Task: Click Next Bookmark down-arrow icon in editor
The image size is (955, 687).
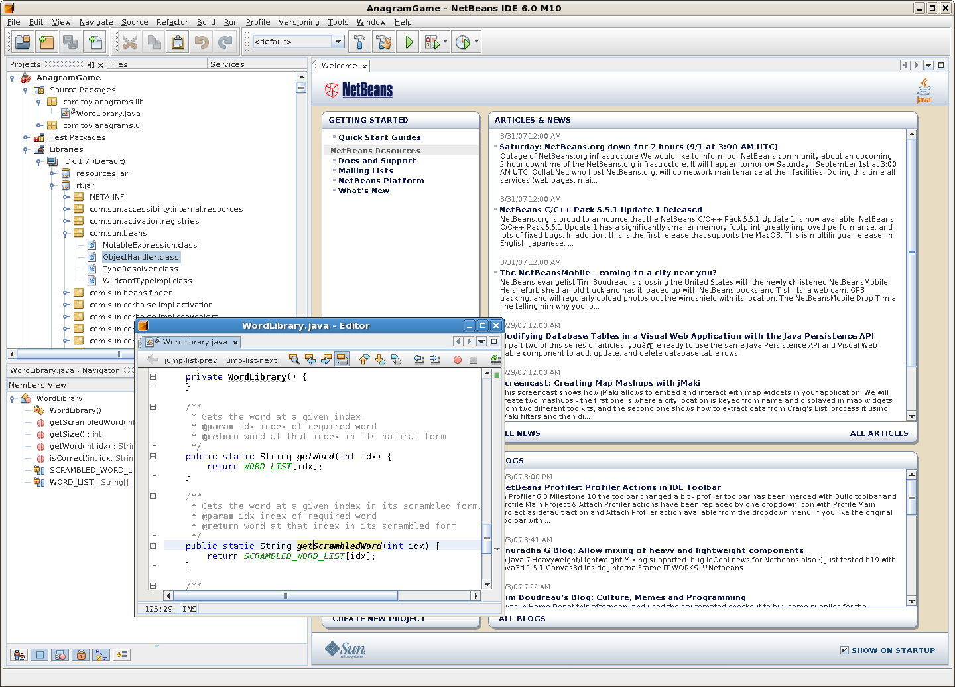Action: click(380, 360)
